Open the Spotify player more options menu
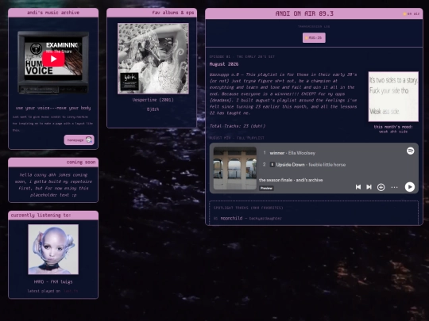Image resolution: width=429 pixels, height=321 pixels. [x=394, y=187]
